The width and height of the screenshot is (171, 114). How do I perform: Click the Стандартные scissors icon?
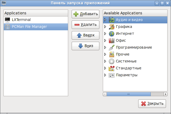[112, 68]
